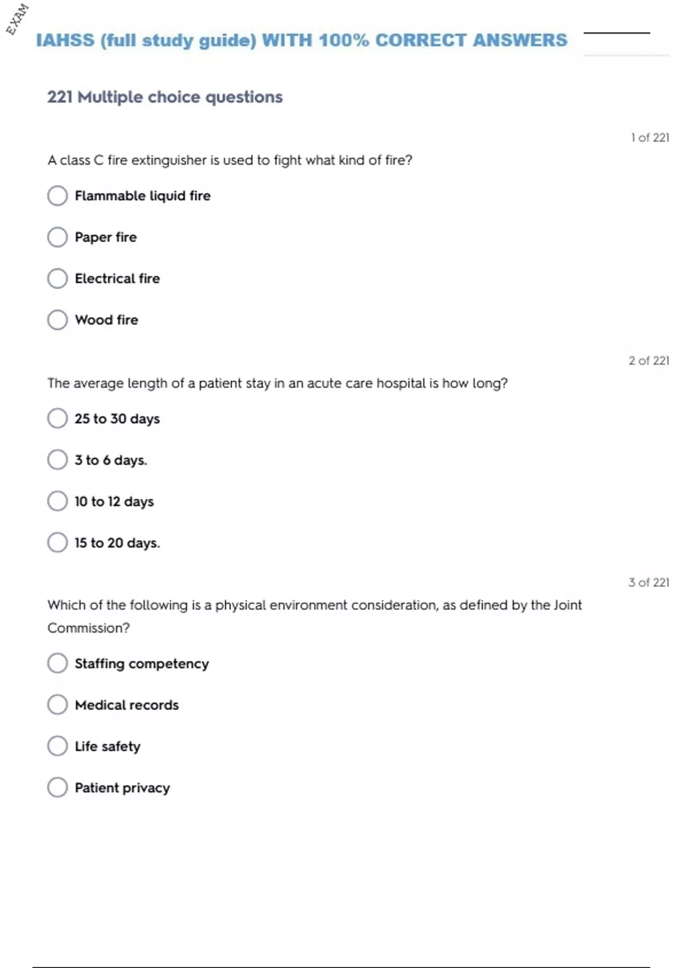This screenshot has width=683, height=968.
Task: Click the 221 Multiple choice questions heading
Action: [164, 97]
